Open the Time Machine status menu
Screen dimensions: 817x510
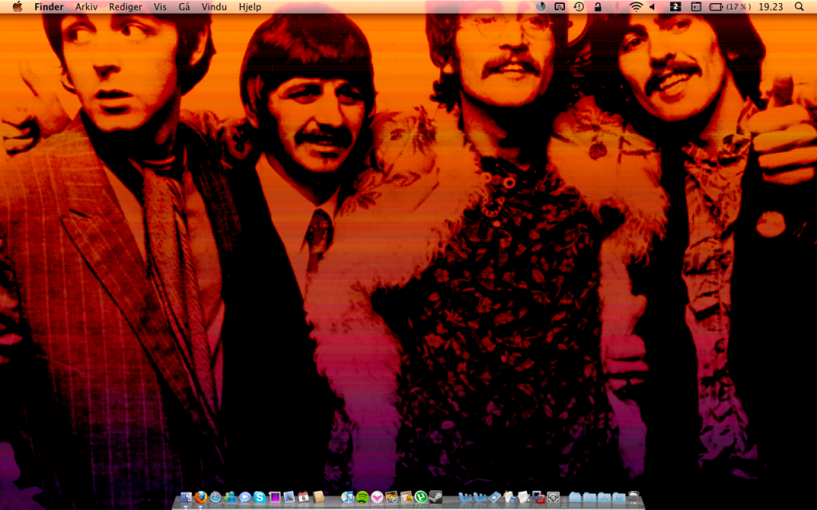[x=578, y=6]
